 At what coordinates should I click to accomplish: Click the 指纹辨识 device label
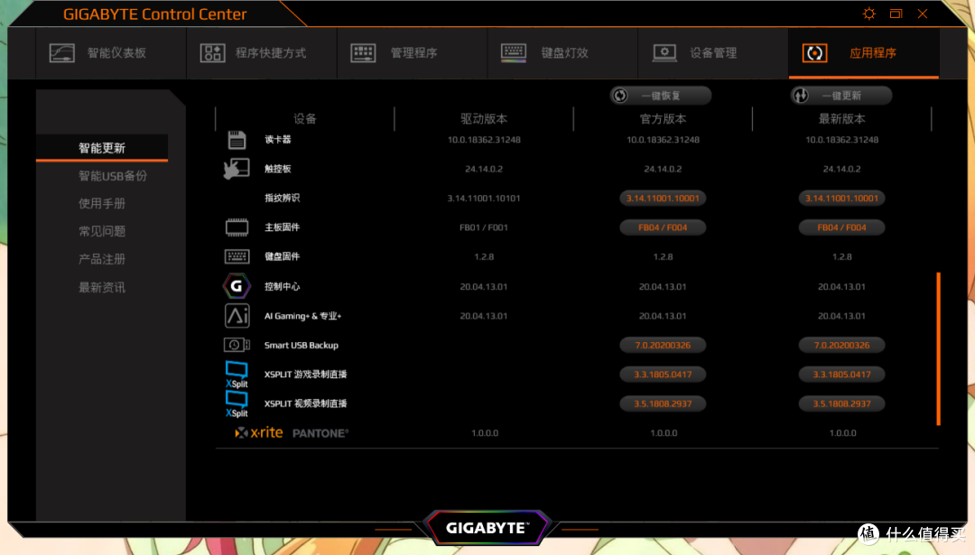pyautogui.click(x=283, y=198)
